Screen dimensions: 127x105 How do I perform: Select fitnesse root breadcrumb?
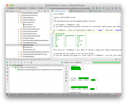11,8
